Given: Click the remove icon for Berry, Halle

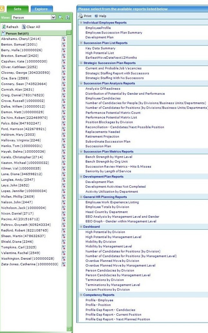Looking at the screenshot, I should click(64, 50).
